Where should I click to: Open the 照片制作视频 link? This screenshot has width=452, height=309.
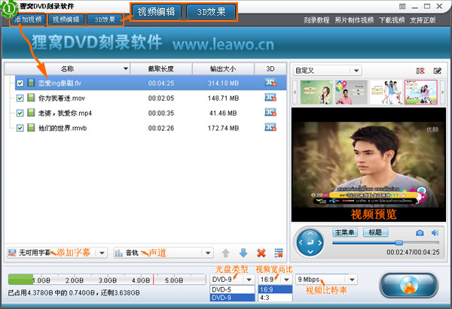coord(354,20)
